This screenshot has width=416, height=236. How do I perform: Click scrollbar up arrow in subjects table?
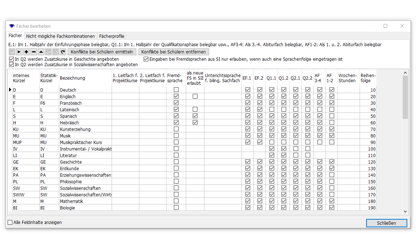point(405,73)
